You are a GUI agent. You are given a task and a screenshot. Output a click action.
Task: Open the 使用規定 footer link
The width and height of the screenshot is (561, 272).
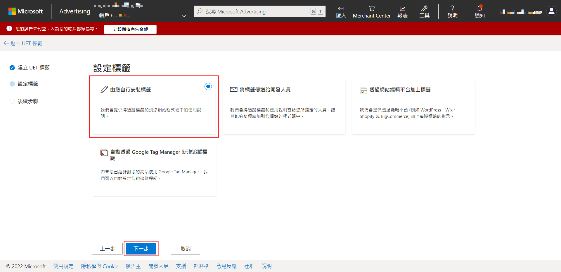[63, 266]
